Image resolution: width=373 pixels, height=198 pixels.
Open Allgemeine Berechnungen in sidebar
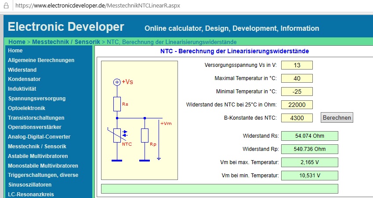[41, 60]
